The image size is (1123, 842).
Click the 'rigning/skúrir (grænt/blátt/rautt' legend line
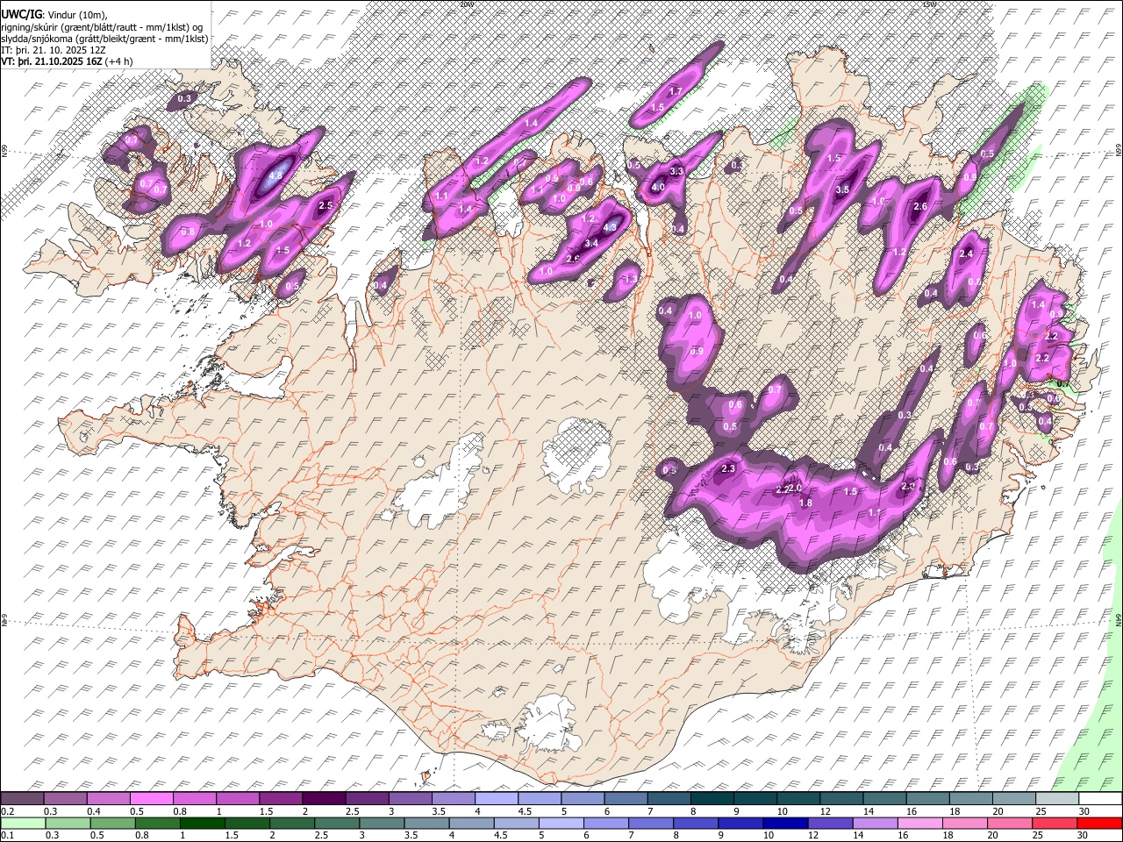(x=103, y=26)
